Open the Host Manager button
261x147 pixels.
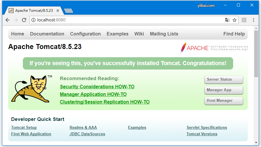(223, 101)
